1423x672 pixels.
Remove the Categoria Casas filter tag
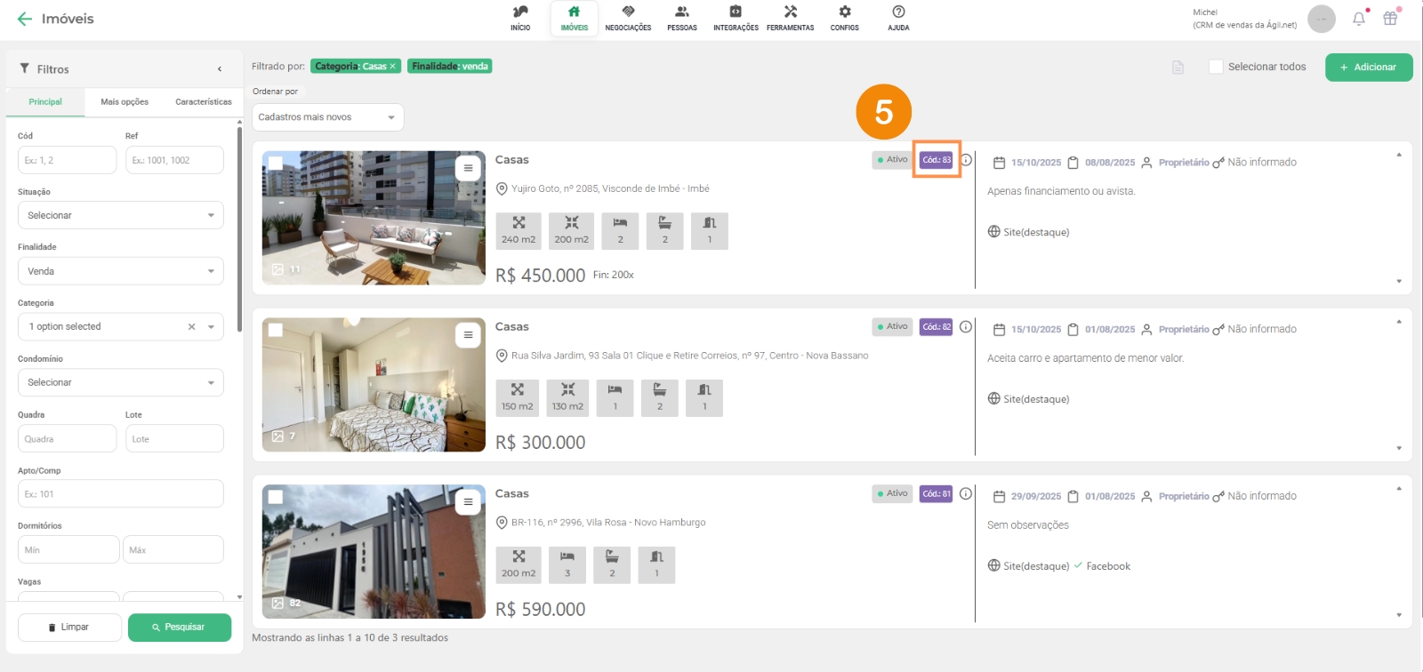392,67
